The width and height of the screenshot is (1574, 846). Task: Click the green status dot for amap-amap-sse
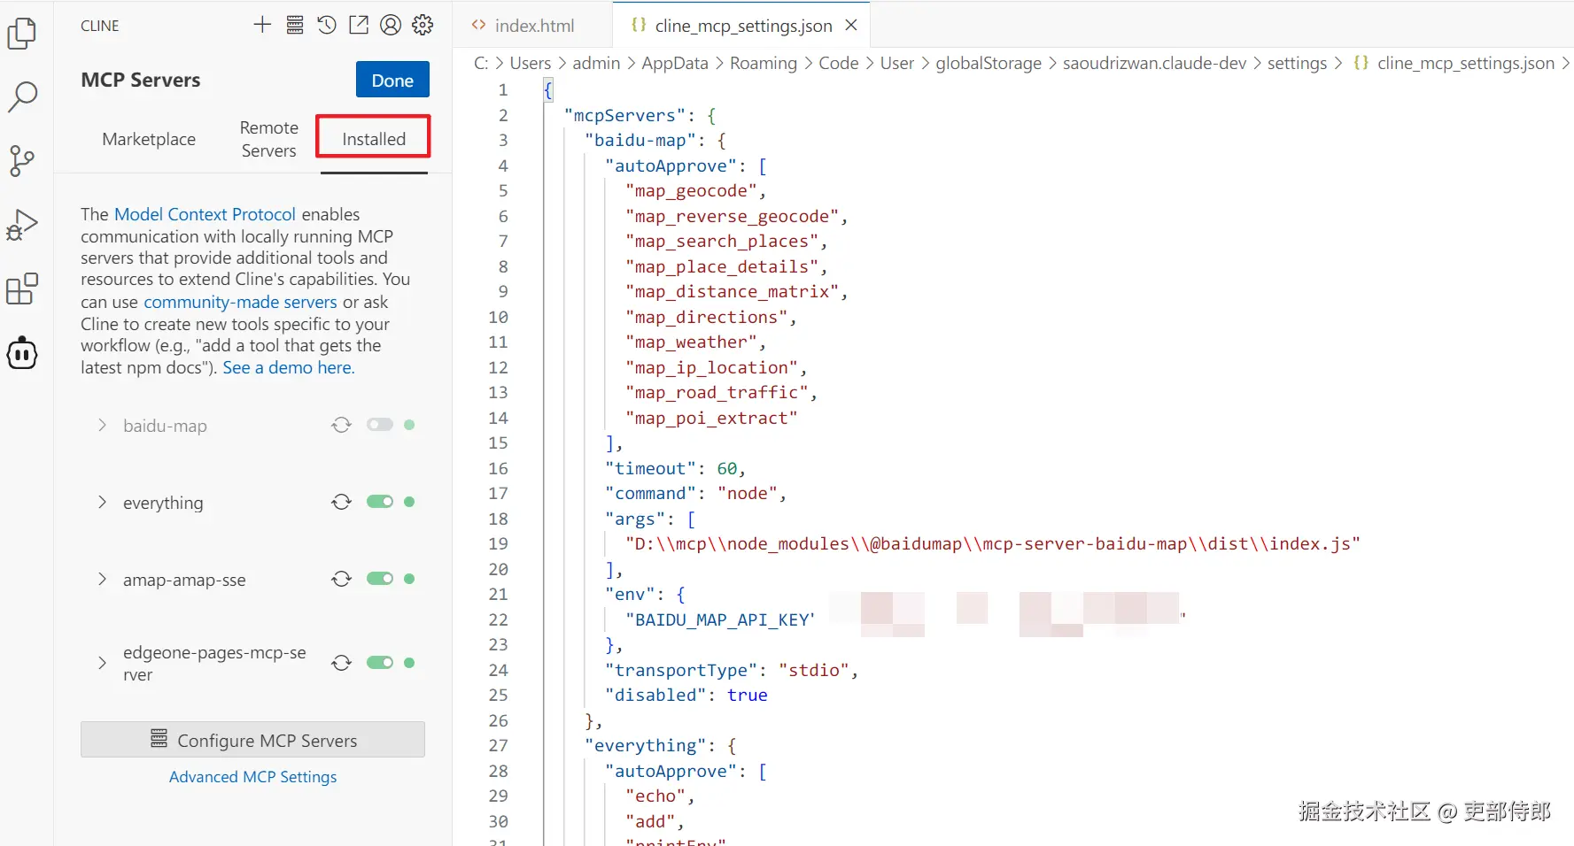click(409, 579)
